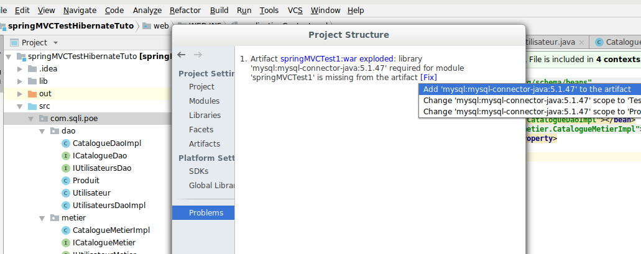Click the Produit class icon
This screenshot has width=641, height=254.
tap(67, 181)
